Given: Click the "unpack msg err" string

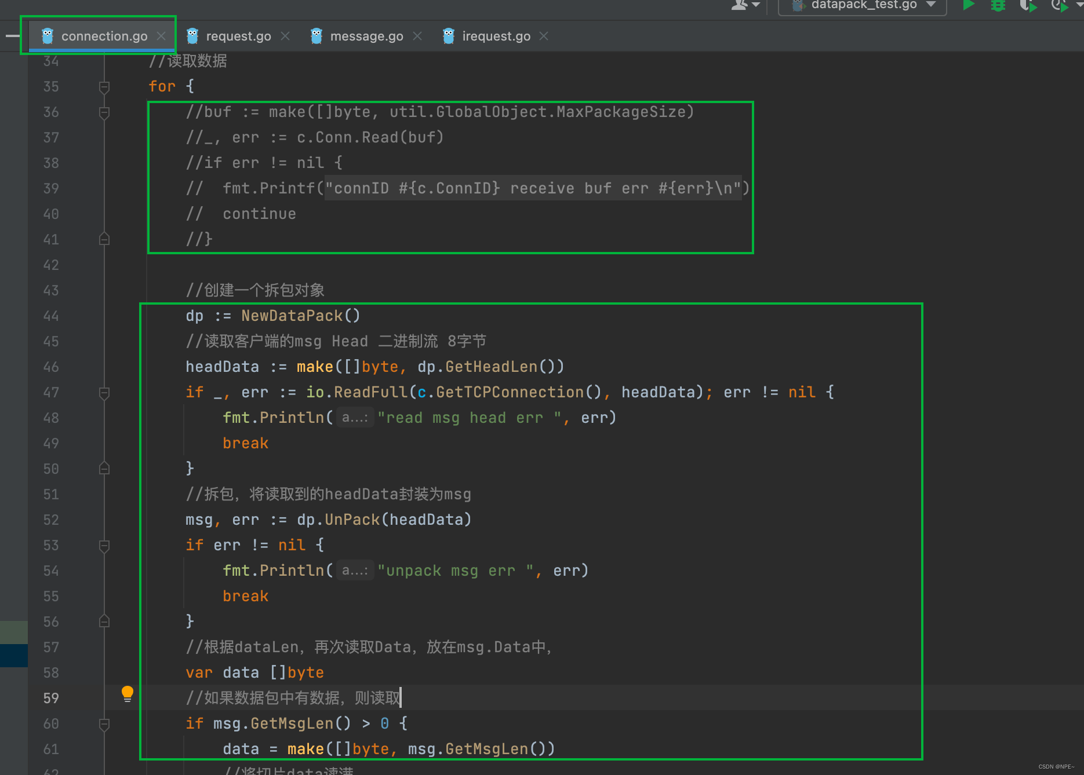Looking at the screenshot, I should (456, 571).
